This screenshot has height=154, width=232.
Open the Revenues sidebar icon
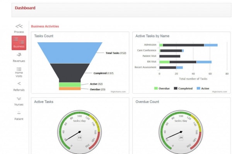point(19,55)
